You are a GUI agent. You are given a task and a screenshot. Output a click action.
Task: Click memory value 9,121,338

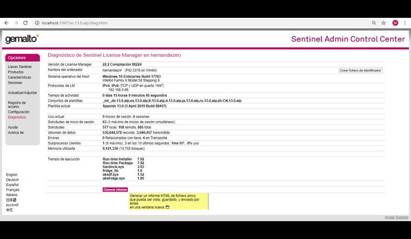click(110, 149)
